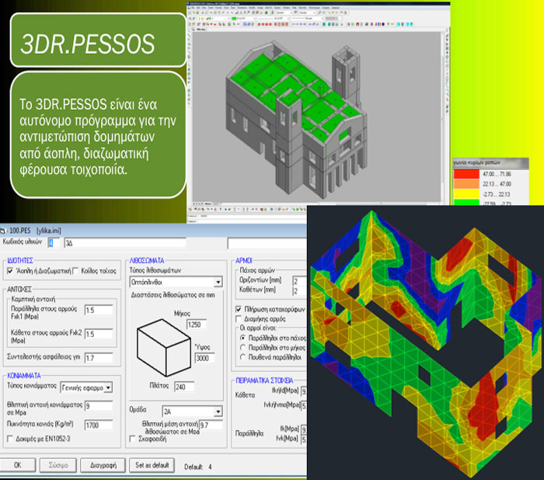Screen dimensions: 544x480
Task: Enable the Διαμήκης αρμός checkbox
Action: click(239, 318)
